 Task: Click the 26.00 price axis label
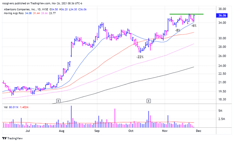222,56
